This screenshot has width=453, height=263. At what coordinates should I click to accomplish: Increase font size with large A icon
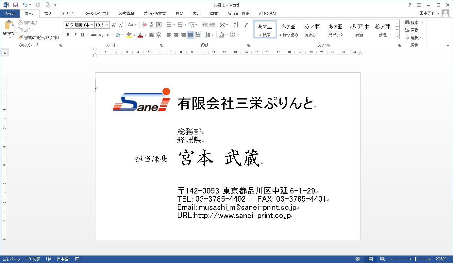114,25
